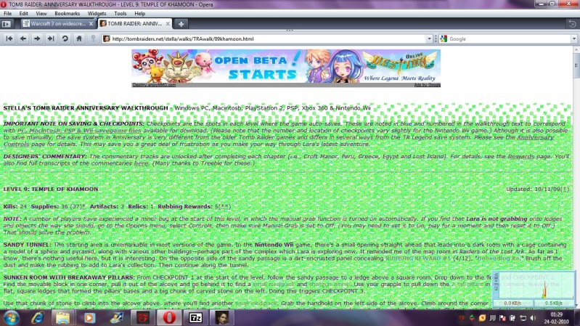
Task: Open Windows Media Player taskbar icon
Action: (x=89, y=318)
